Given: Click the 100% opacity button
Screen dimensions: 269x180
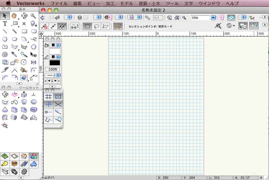Looking at the screenshot, I should coord(53,69).
